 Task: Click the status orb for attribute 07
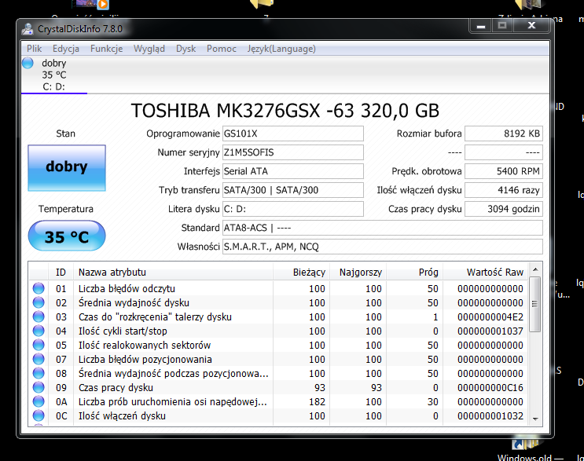(x=39, y=359)
